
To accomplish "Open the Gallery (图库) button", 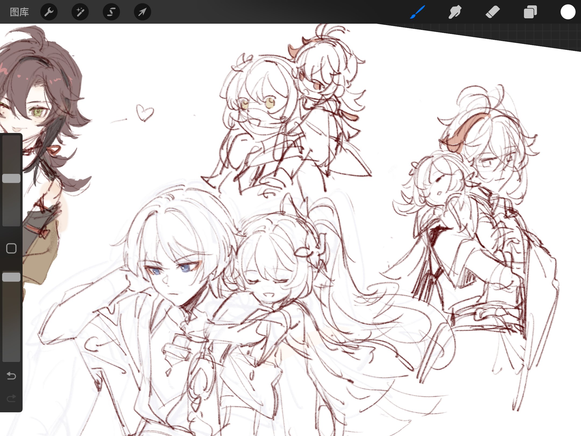I will [19, 12].
